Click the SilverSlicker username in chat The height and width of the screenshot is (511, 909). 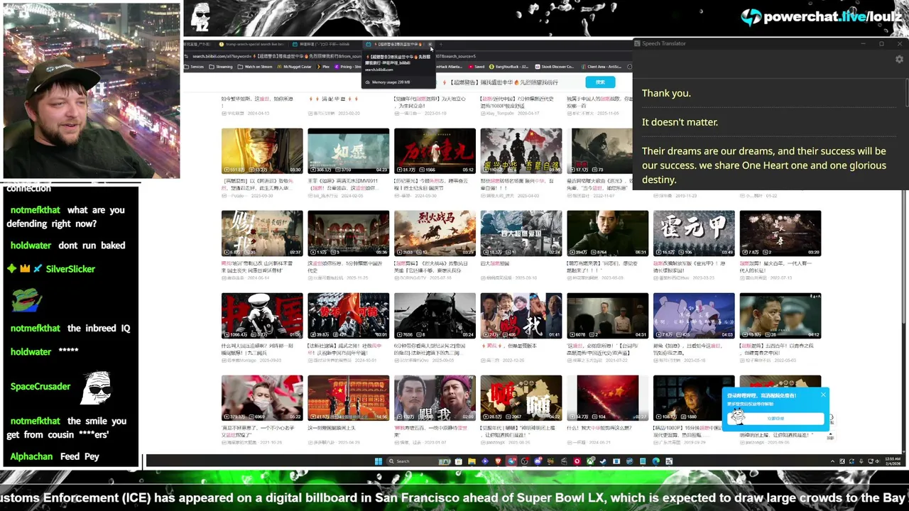(70, 269)
